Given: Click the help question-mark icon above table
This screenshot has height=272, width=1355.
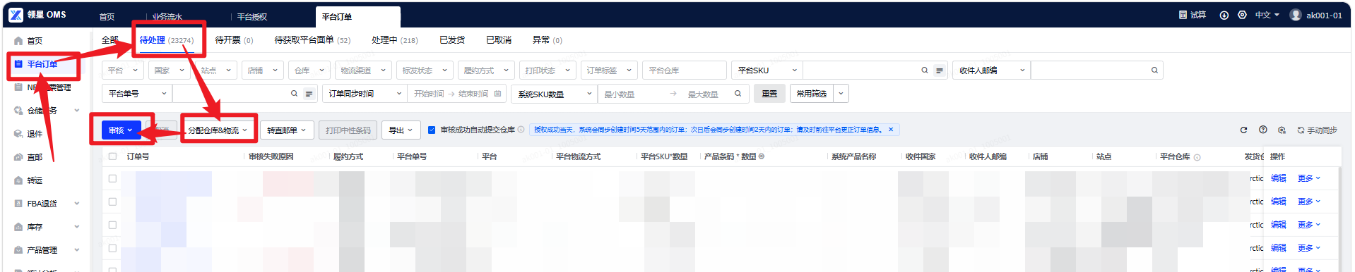Looking at the screenshot, I should [x=1263, y=130].
